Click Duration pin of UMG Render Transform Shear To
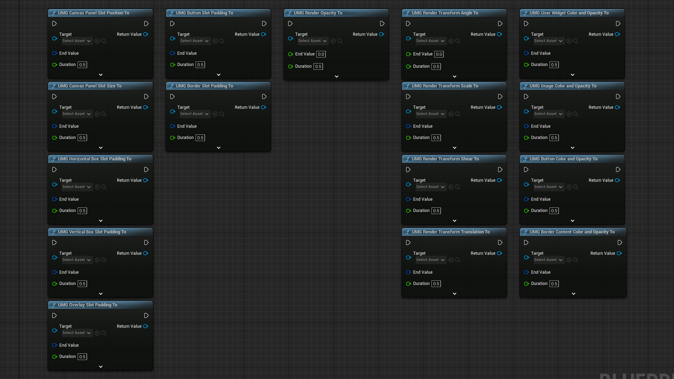The height and width of the screenshot is (379, 674). 408,211
